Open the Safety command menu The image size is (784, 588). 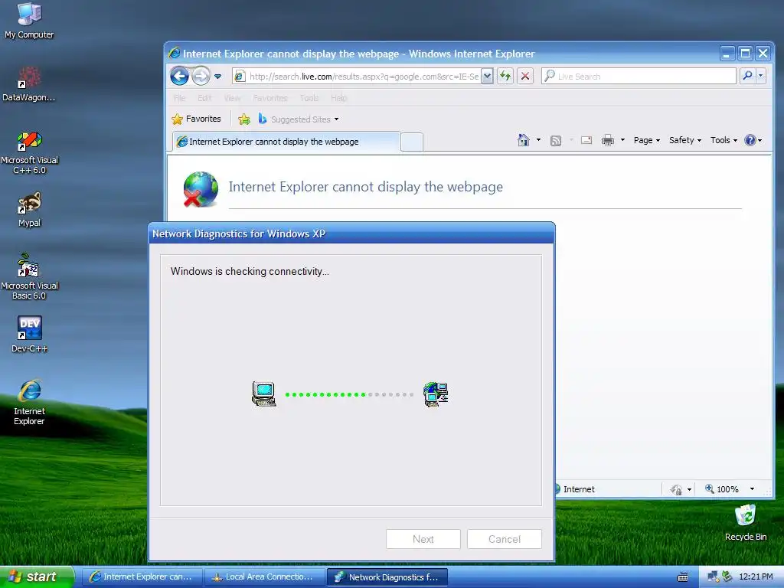pyautogui.click(x=685, y=141)
